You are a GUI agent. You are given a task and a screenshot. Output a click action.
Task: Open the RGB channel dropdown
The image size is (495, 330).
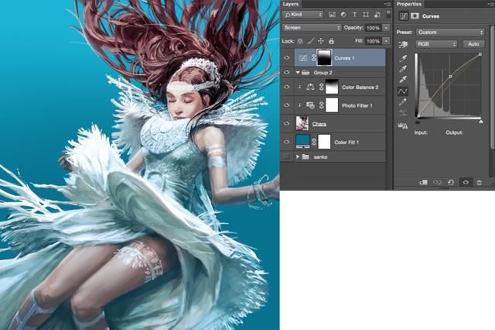pyautogui.click(x=436, y=44)
